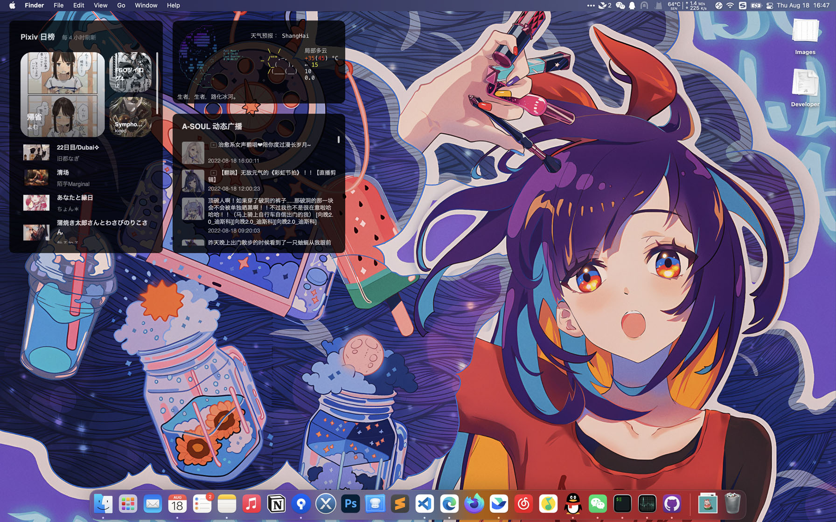
Task: Open the Notes app in Dock
Action: click(227, 504)
